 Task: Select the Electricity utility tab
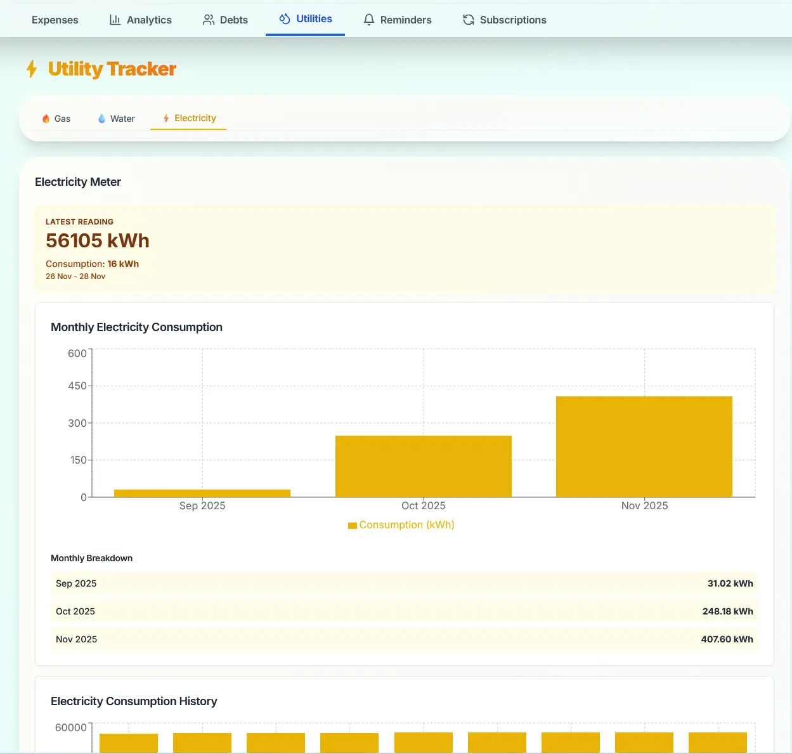pyautogui.click(x=188, y=118)
